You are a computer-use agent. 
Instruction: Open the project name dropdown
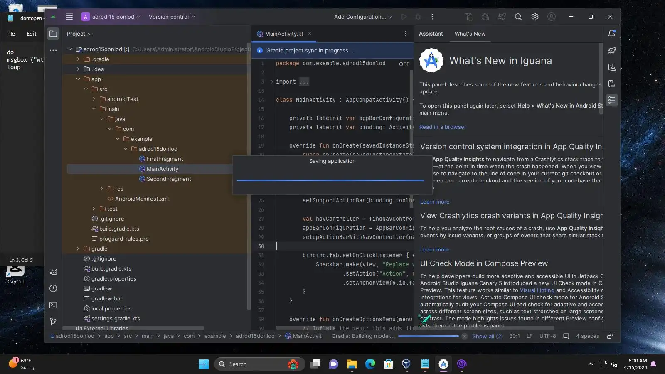coord(111,17)
